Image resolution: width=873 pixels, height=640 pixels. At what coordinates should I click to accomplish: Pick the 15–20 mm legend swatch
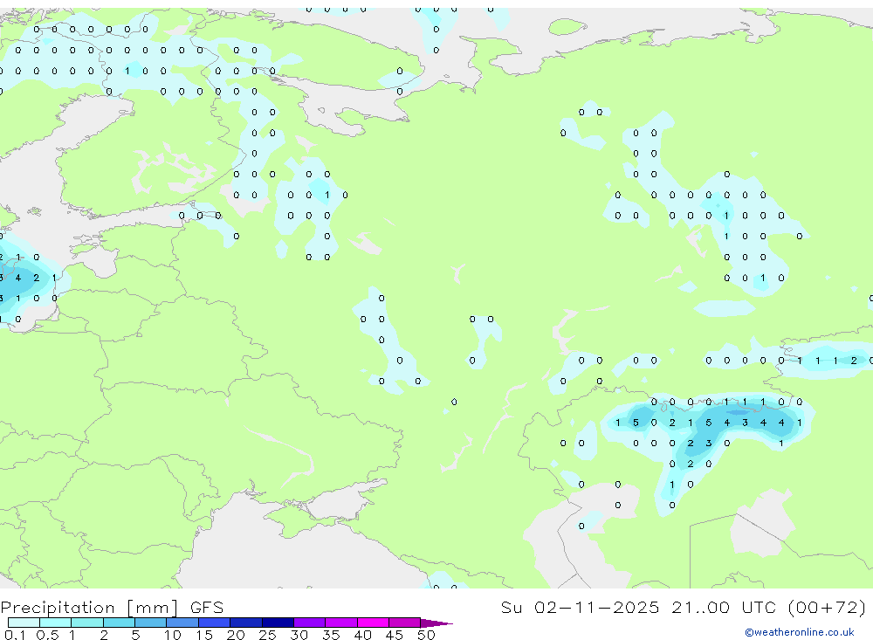(x=215, y=623)
